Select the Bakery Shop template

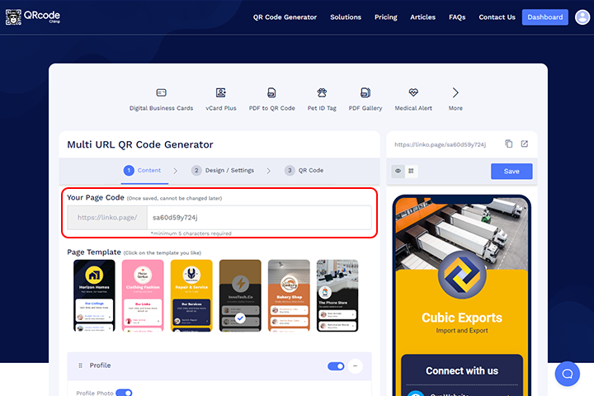[x=289, y=295]
